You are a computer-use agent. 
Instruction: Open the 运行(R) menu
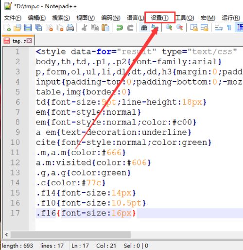pos(231,18)
